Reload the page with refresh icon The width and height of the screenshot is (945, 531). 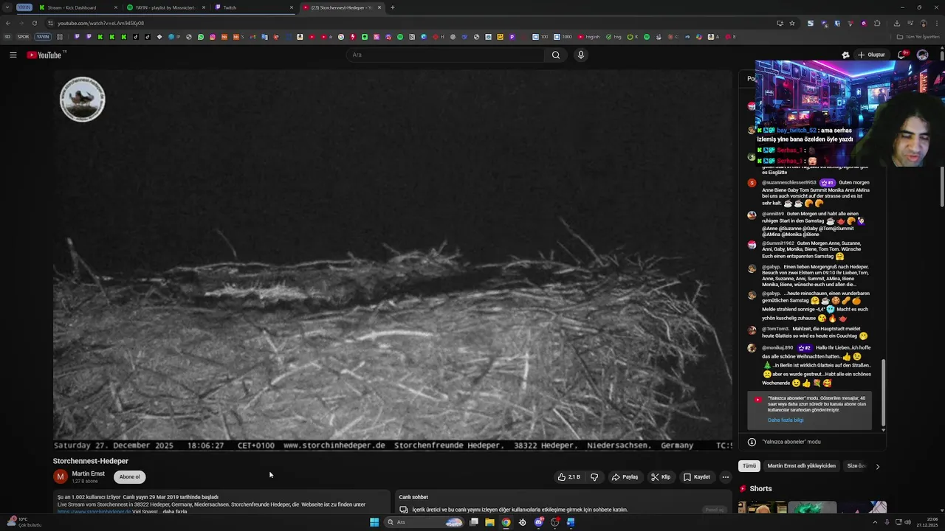(x=34, y=23)
